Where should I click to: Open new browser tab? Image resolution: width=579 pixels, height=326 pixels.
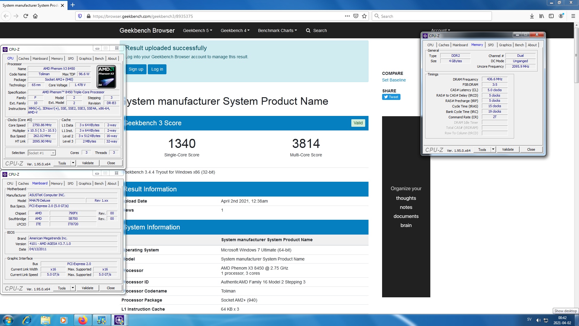pos(73,5)
